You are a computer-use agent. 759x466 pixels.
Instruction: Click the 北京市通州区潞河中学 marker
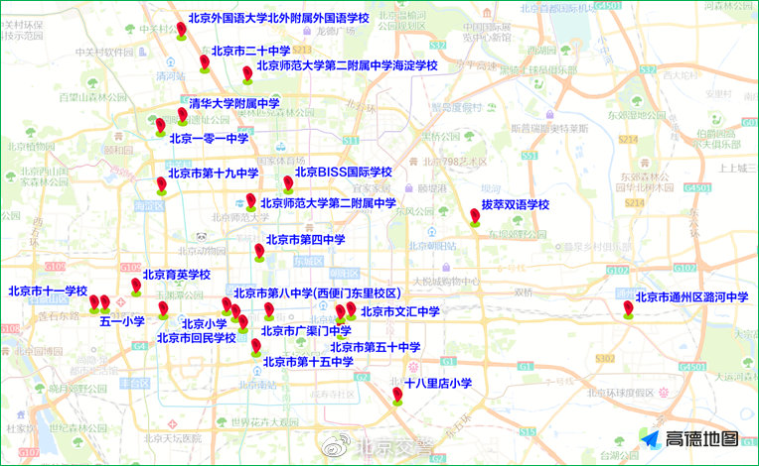(x=628, y=309)
